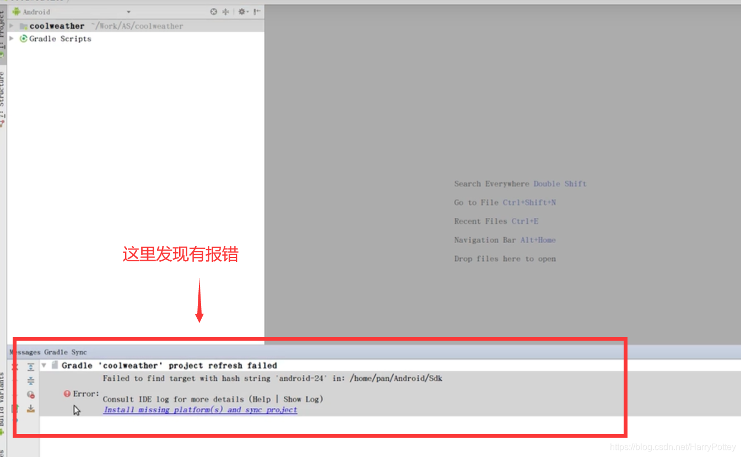Hide the Project panel with the hide icon
The height and width of the screenshot is (457, 741).
click(257, 12)
